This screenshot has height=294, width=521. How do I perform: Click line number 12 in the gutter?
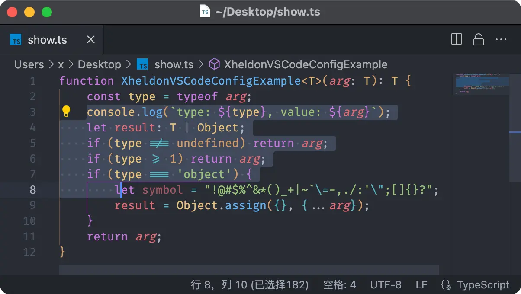29,252
